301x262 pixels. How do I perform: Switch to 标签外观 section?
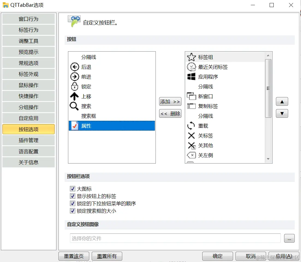point(28,74)
